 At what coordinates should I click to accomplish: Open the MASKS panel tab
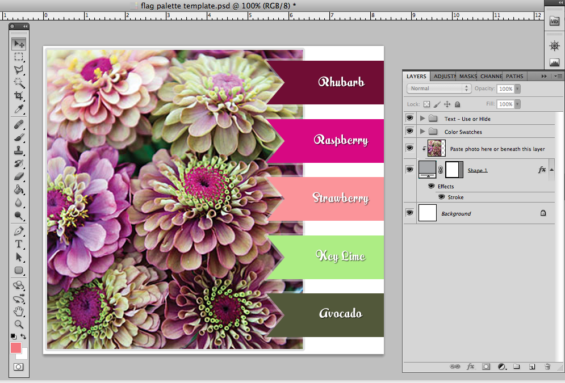click(x=467, y=76)
